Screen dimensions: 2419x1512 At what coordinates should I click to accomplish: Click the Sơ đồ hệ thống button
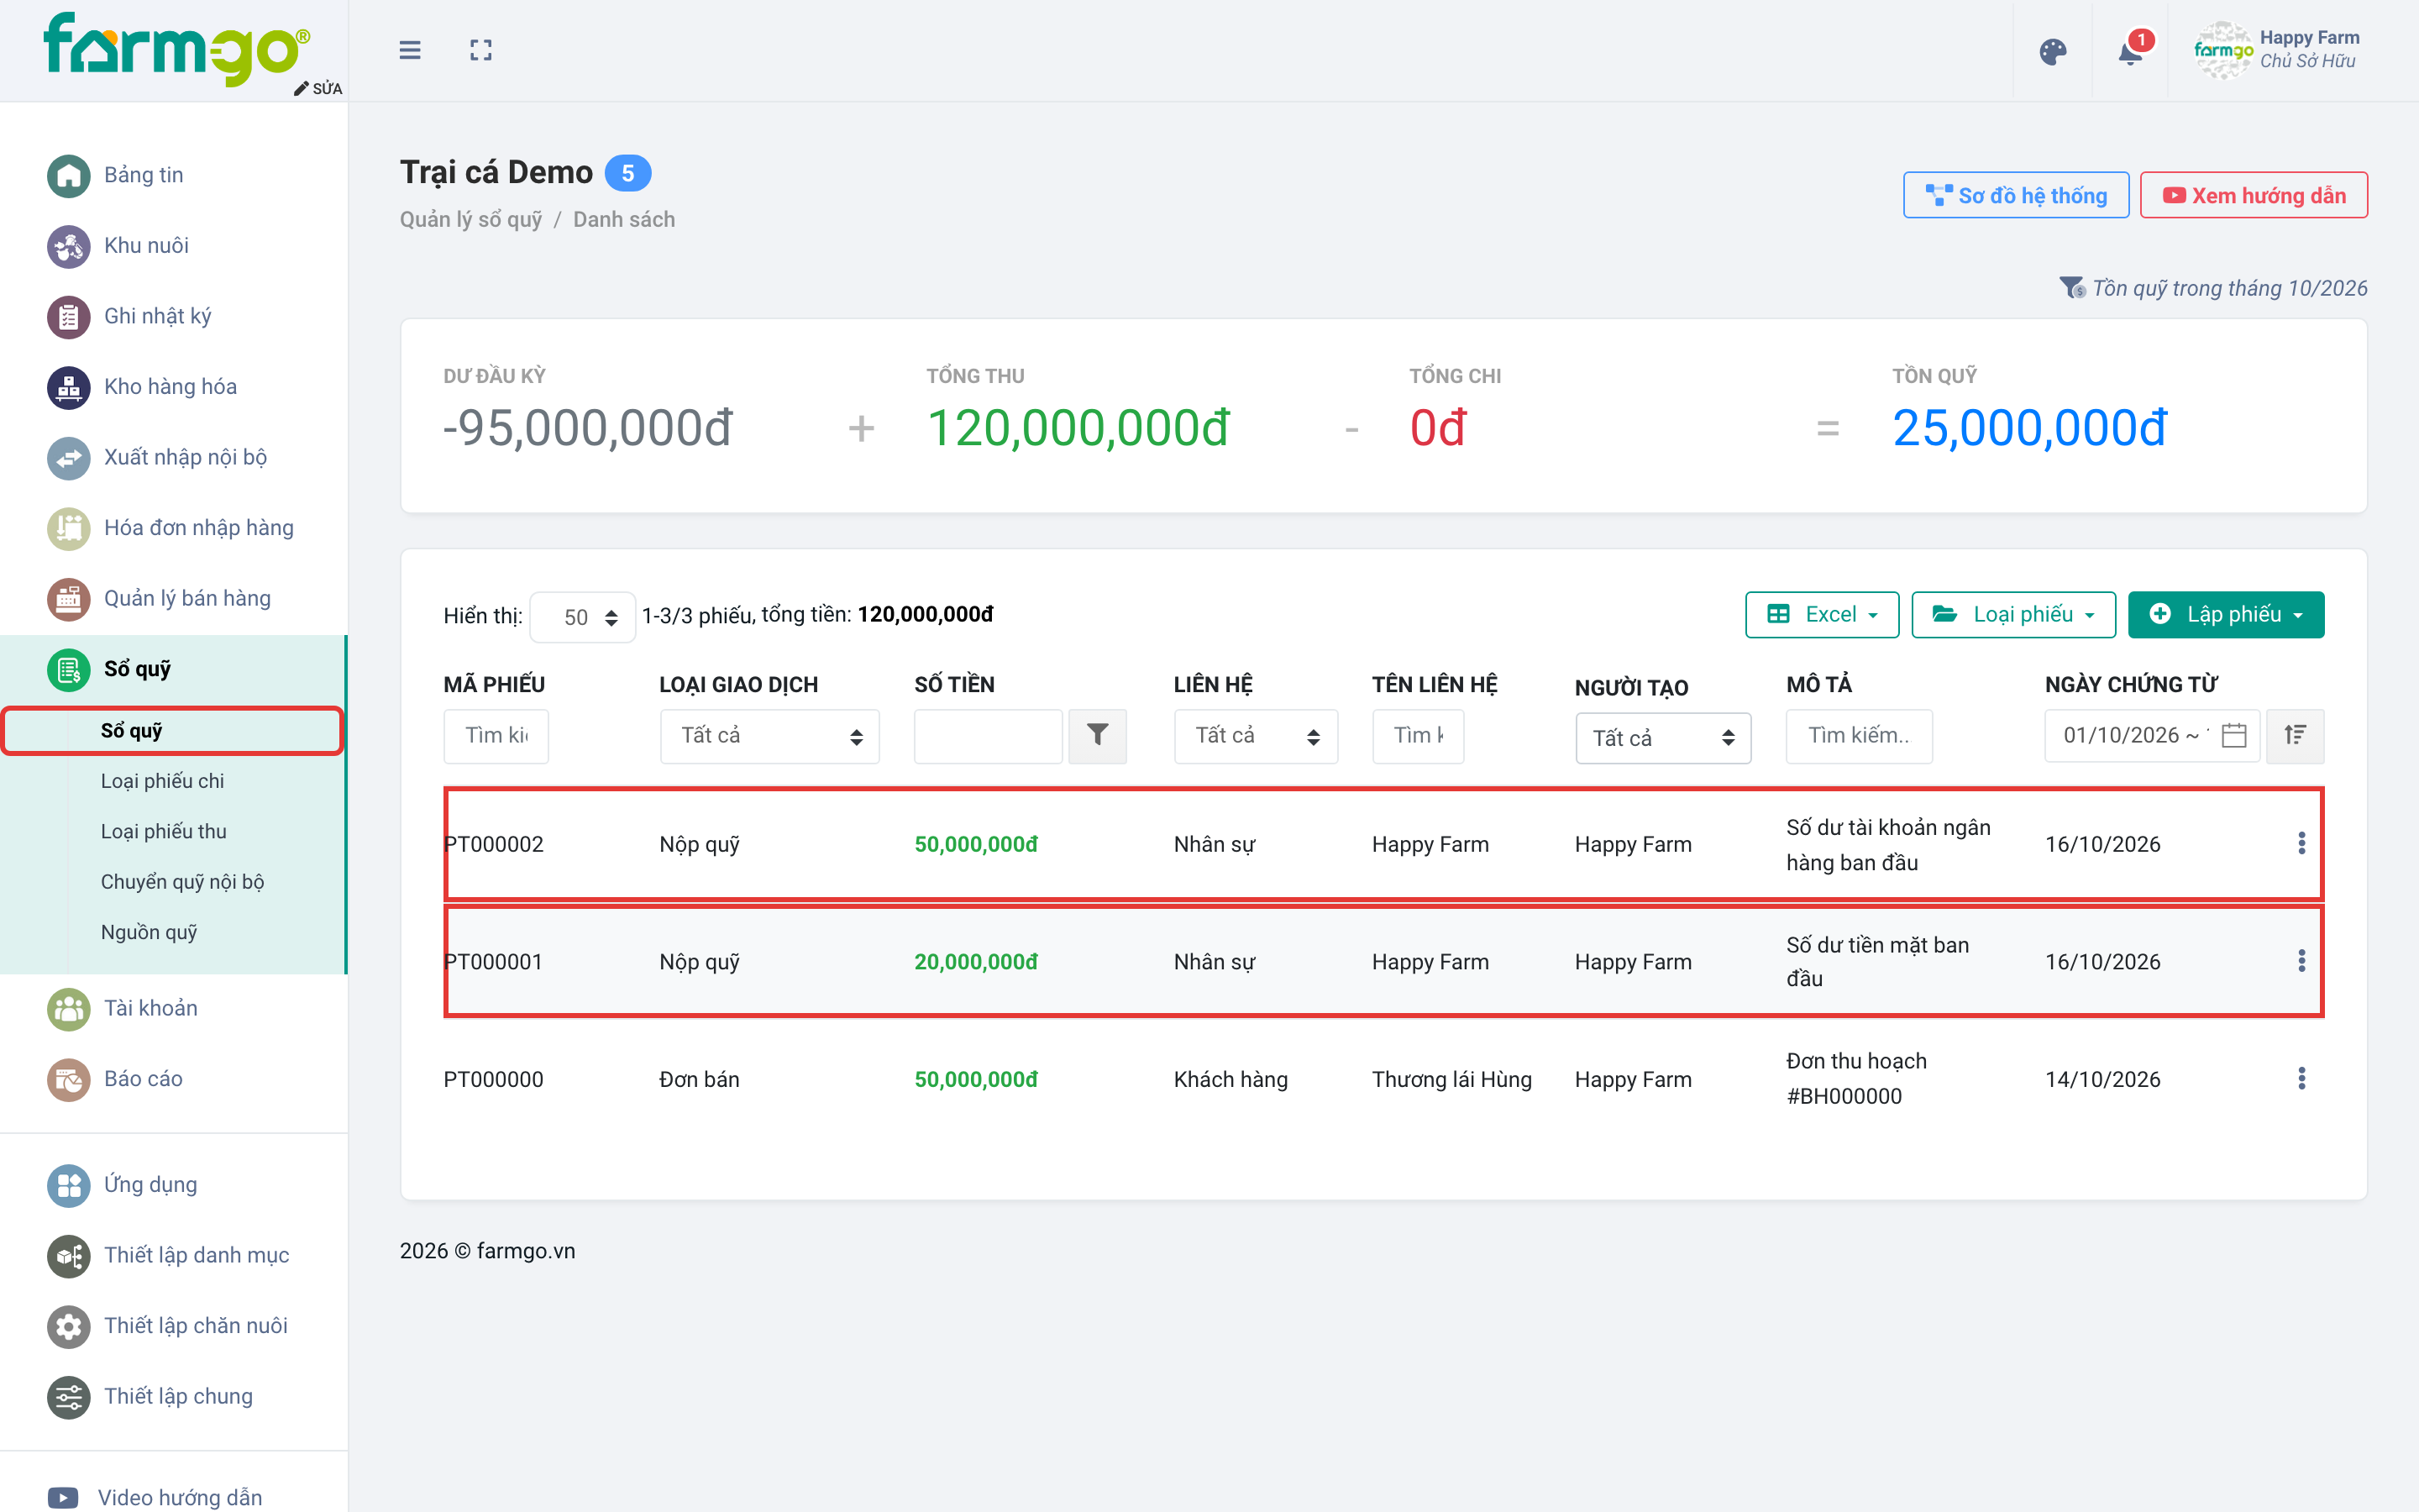[2015, 196]
